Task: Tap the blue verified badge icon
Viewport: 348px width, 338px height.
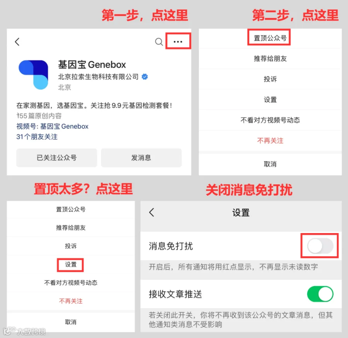Action: pos(145,77)
